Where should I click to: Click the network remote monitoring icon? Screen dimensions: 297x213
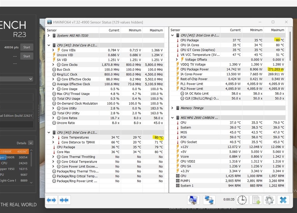coord(209,200)
